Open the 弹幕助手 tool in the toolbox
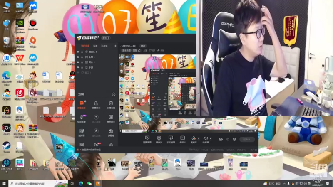Viewport: 333px width, 187px height. pos(82,105)
